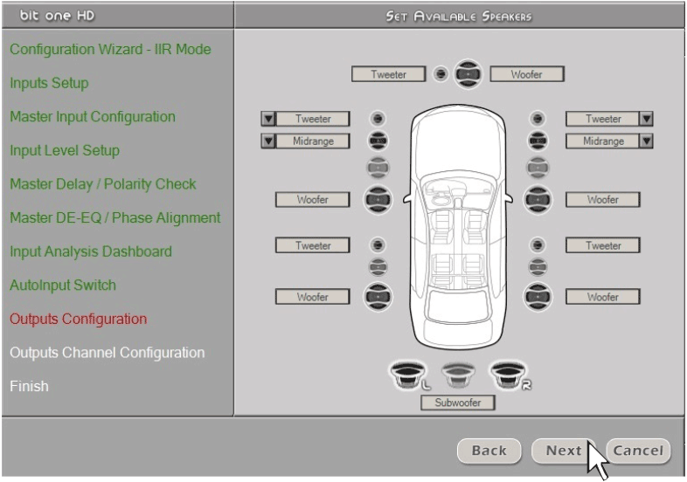The height and width of the screenshot is (482, 687).
Task: Click the front right Tweeter label
Action: tap(603, 119)
